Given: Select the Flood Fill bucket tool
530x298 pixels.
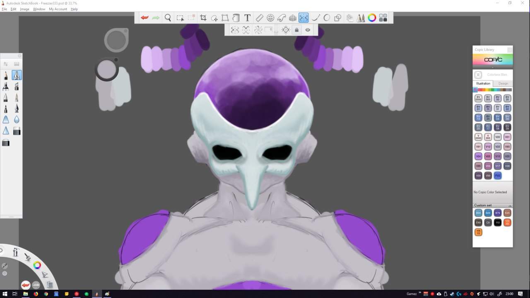Looking at the screenshot, I should click(236, 18).
